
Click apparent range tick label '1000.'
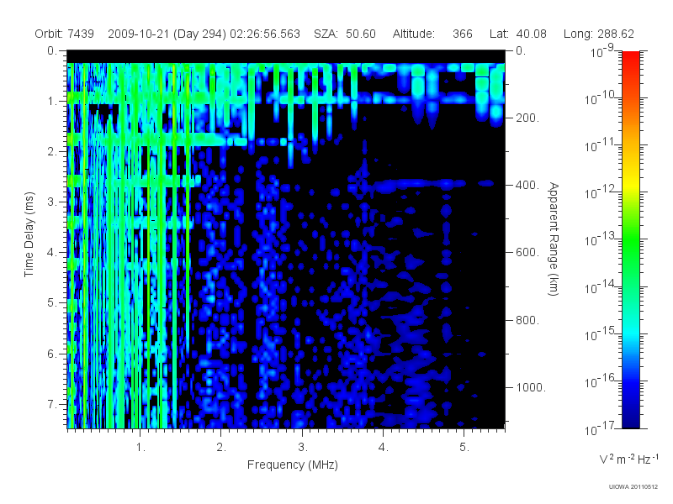click(x=531, y=387)
